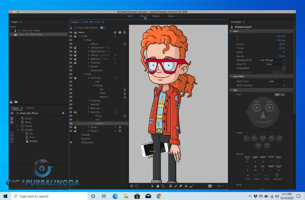Choose the Zoom magnifier tool
The height and width of the screenshot is (200, 305).
(163, 186)
